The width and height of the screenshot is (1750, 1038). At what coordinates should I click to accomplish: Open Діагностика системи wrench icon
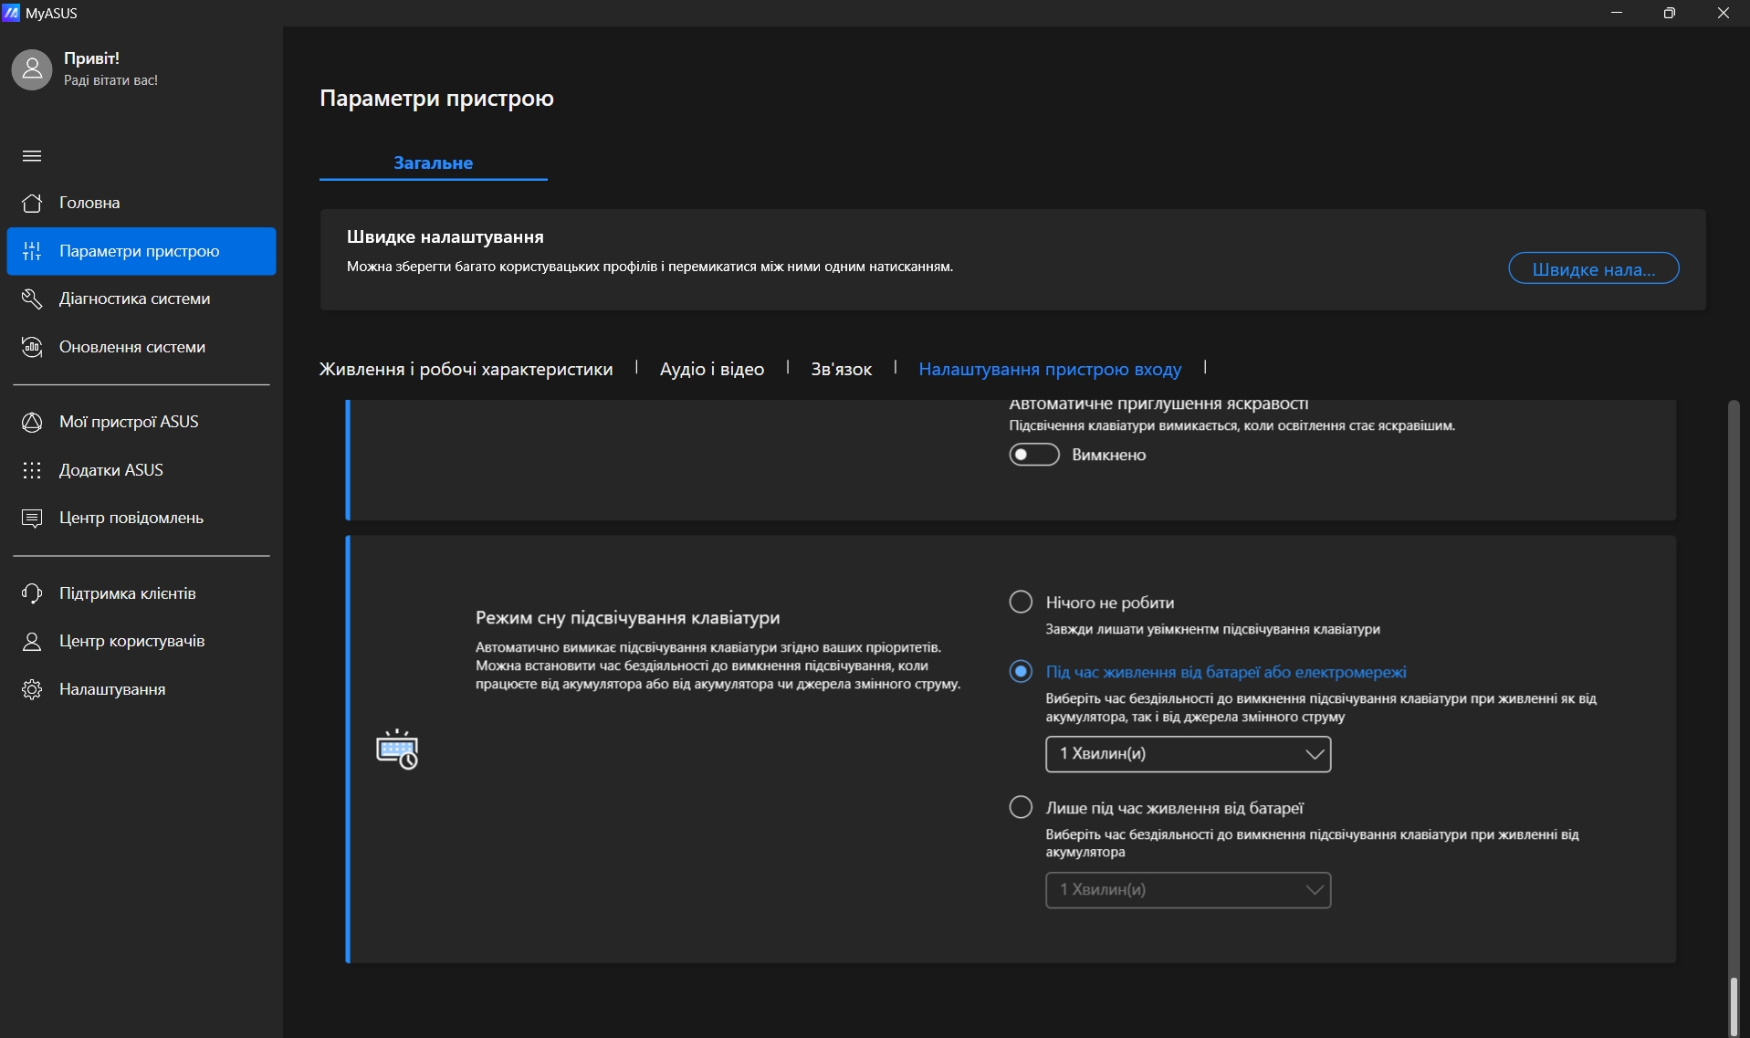pyautogui.click(x=32, y=299)
